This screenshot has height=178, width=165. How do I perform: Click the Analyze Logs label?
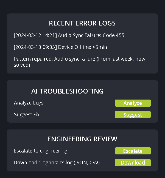29,103
